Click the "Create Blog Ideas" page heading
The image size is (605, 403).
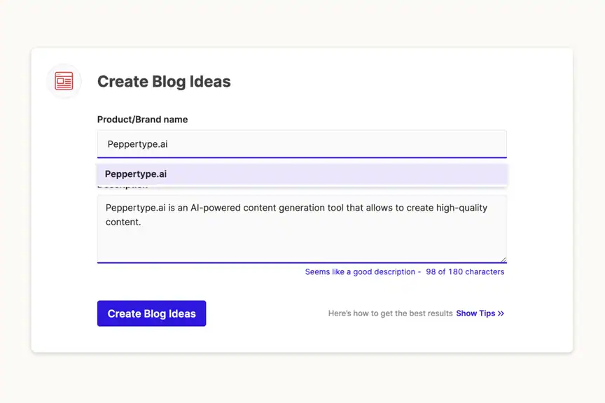pos(164,82)
